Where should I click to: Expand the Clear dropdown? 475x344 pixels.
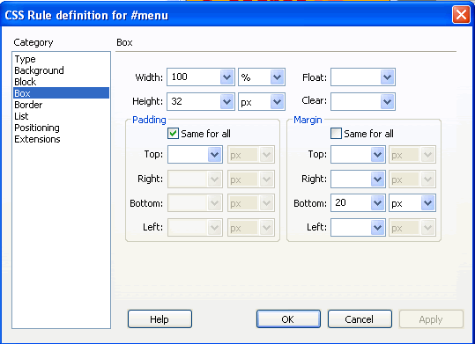pos(387,102)
